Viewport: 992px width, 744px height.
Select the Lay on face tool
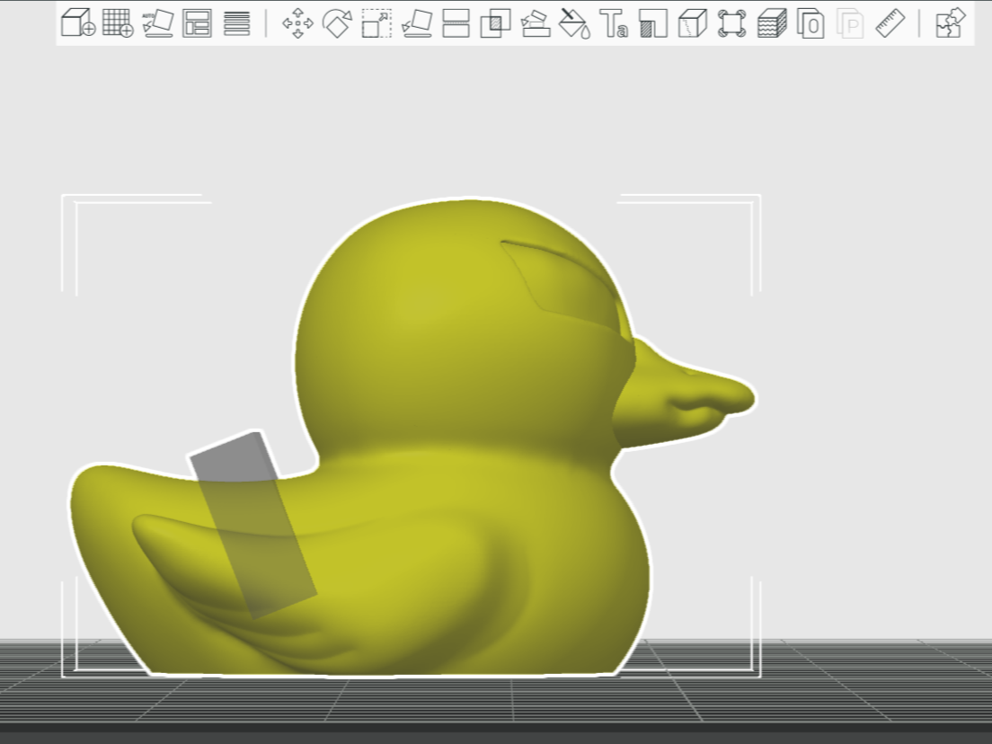(x=417, y=23)
